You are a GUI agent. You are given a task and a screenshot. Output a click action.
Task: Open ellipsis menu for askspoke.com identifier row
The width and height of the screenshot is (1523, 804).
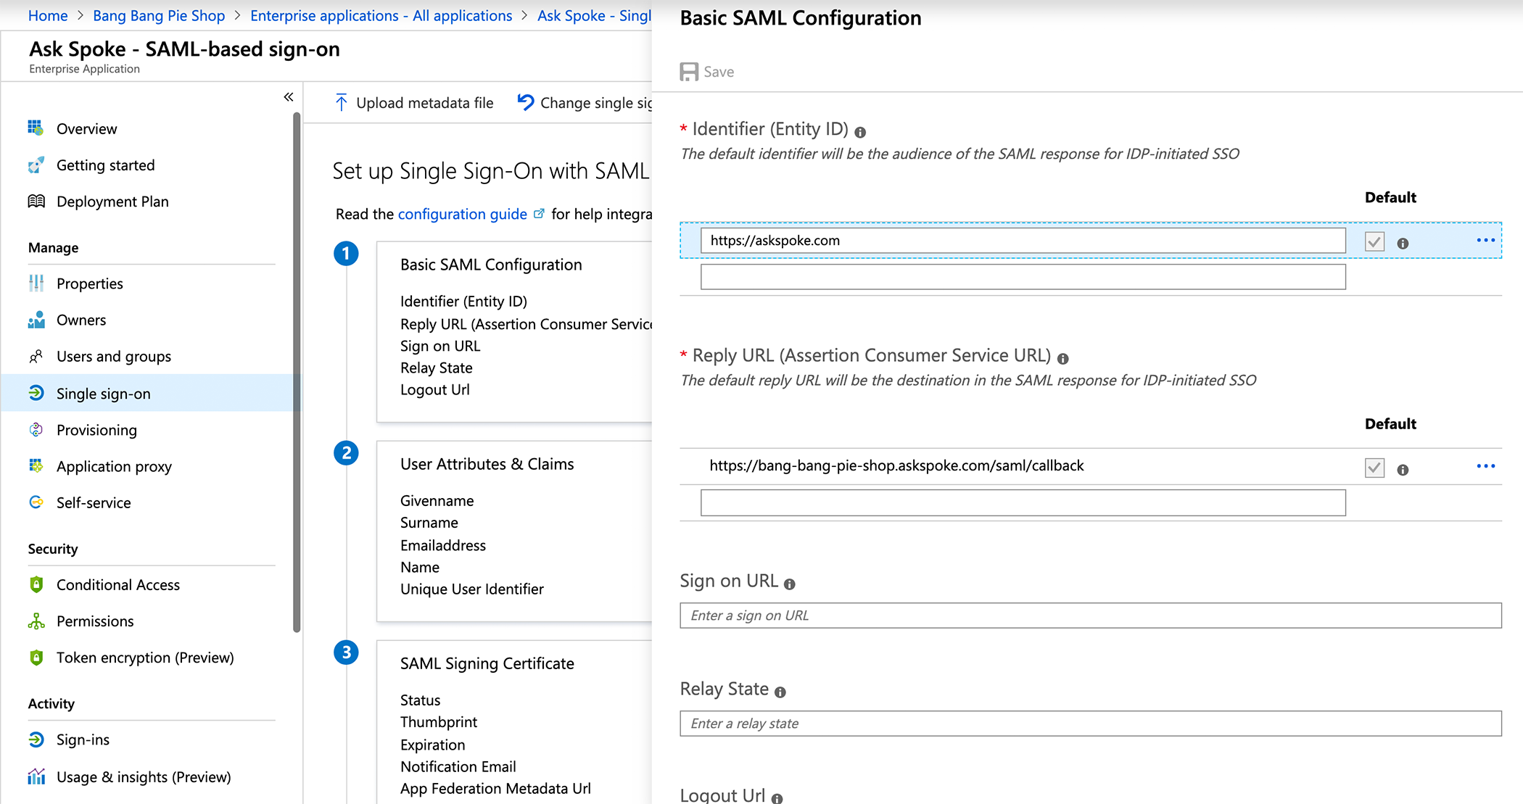pos(1485,240)
